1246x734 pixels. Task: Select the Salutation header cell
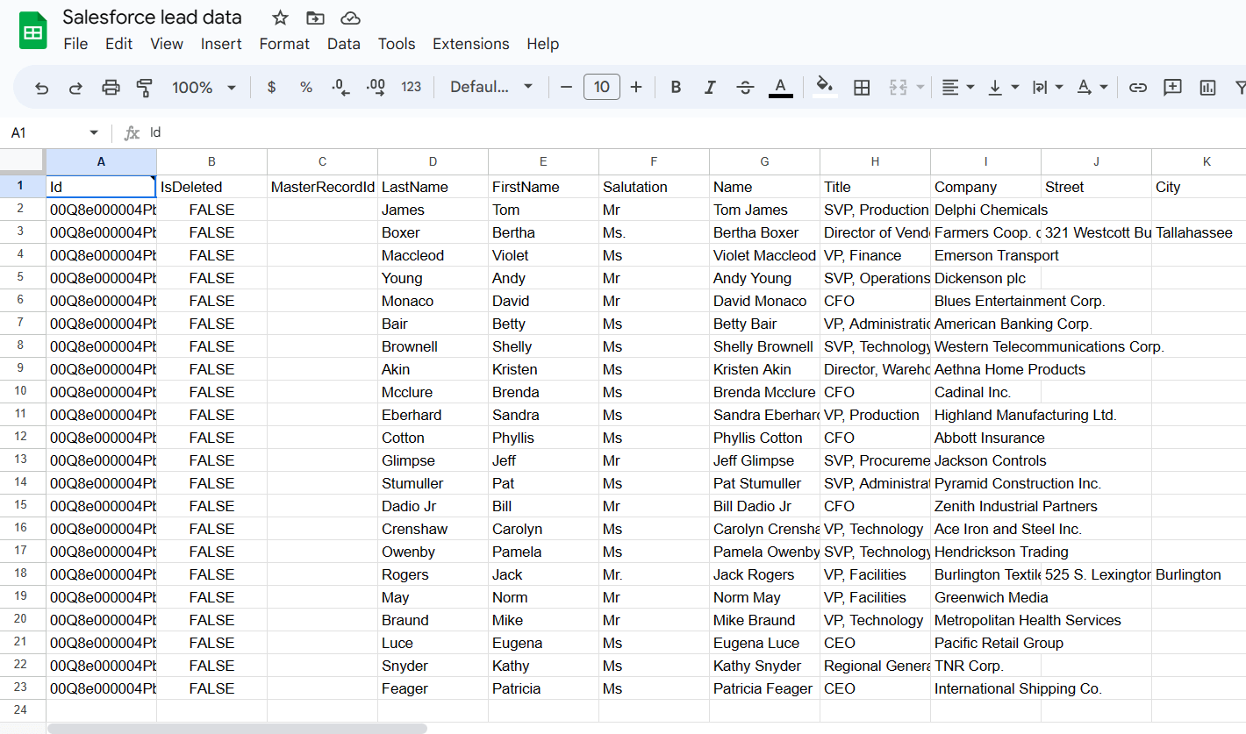[654, 187]
